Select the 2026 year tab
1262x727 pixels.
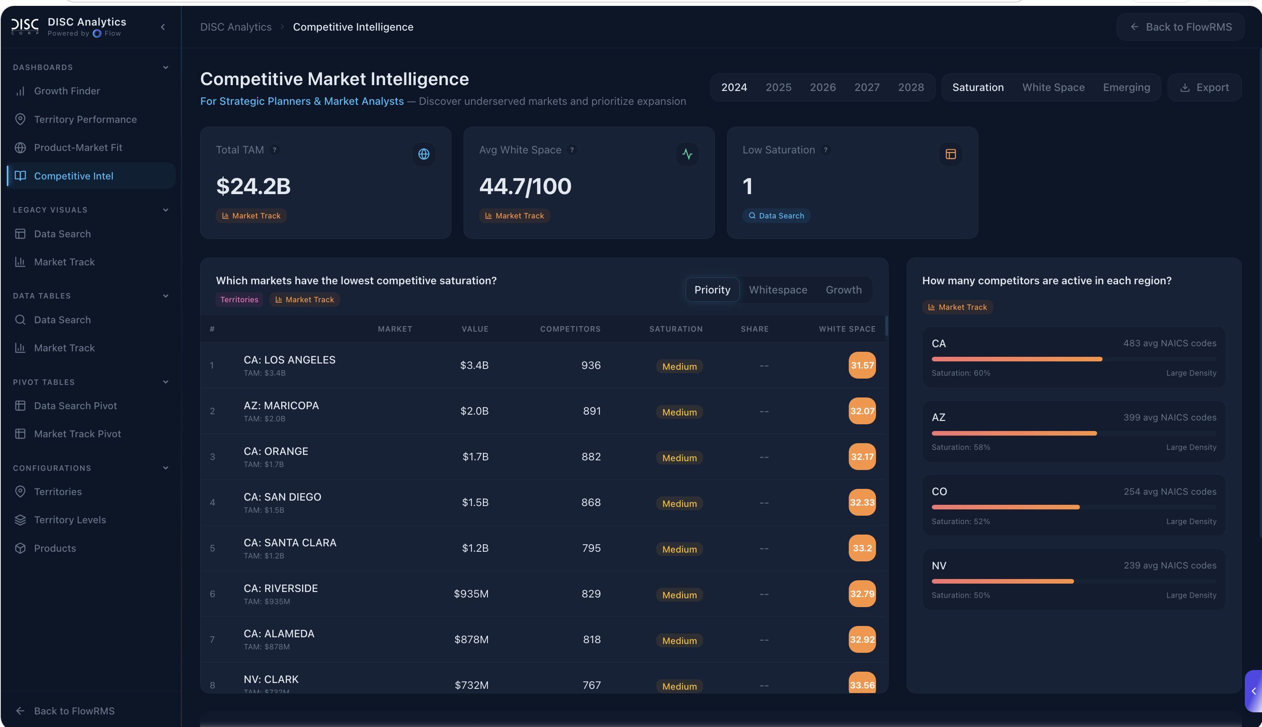coord(822,87)
